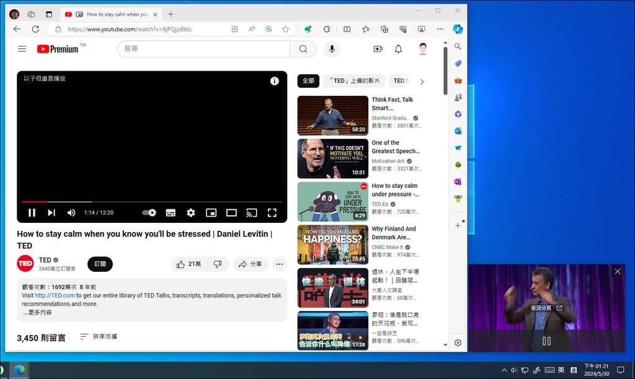Open YouTube settings gear in player
This screenshot has width=635, height=379.
coord(191,212)
